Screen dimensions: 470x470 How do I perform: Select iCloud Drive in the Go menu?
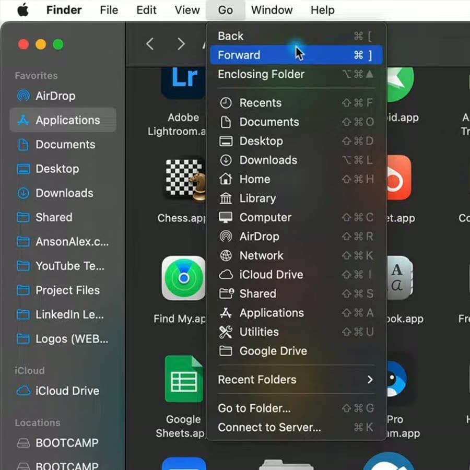pyautogui.click(x=296, y=275)
